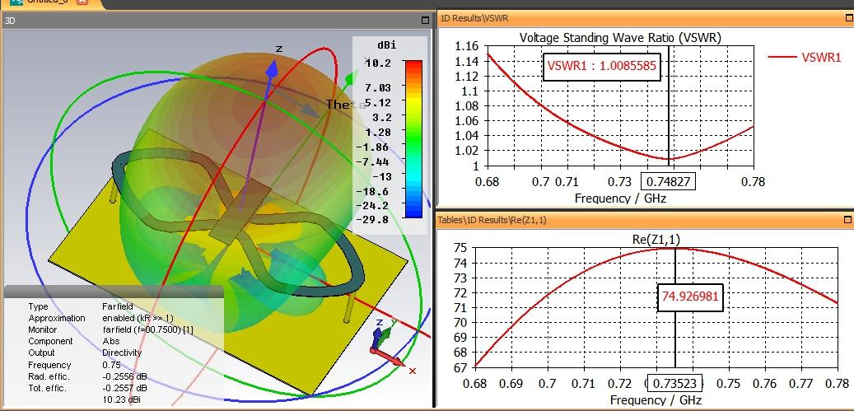This screenshot has width=854, height=411.
Task: Click the 0.74827 frequency marker box
Action: (669, 180)
